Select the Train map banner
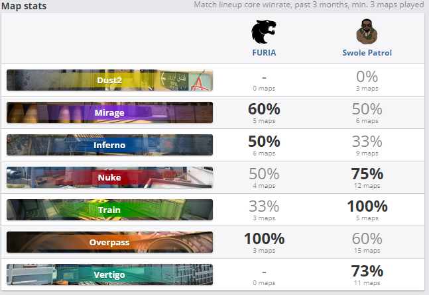 point(109,210)
